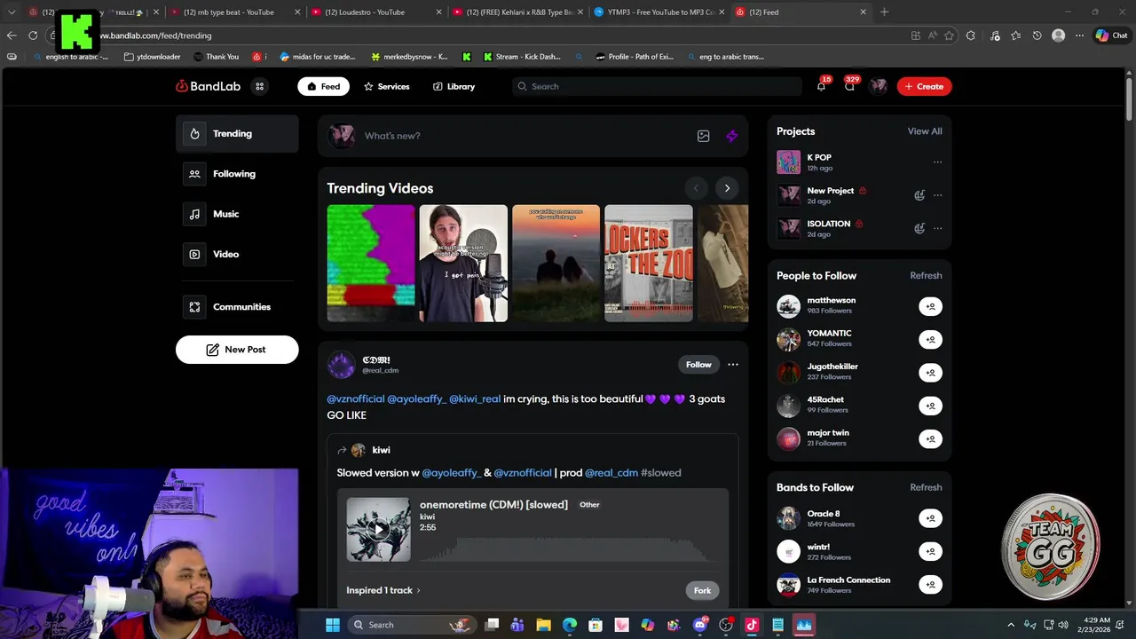Follow La French Connection with add icon

point(930,584)
